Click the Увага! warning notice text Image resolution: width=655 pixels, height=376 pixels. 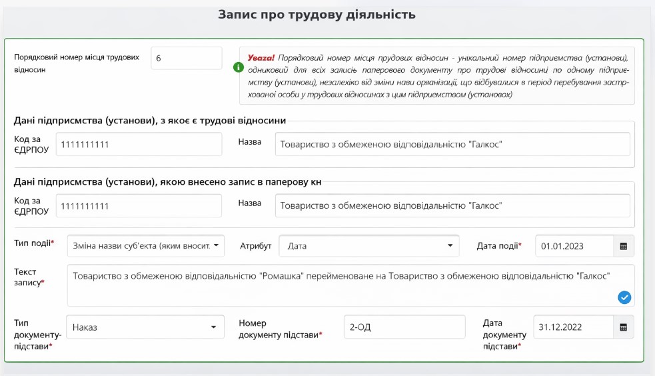[x=437, y=76]
